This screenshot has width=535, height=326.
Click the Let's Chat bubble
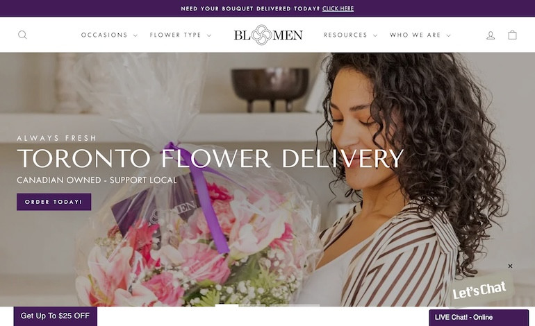479,290
